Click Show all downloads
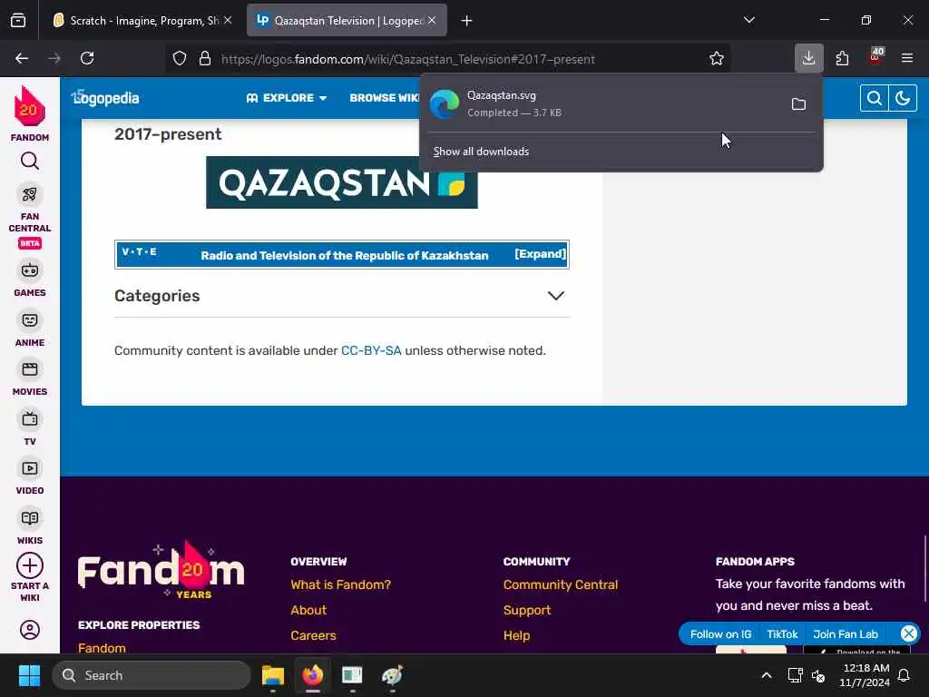Viewport: 929px width, 697px height. coord(481,152)
